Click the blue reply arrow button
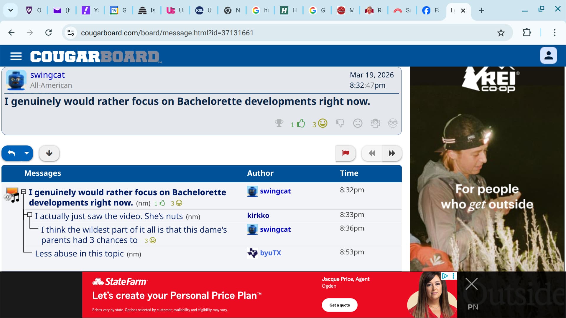This screenshot has height=318, width=566. pyautogui.click(x=11, y=153)
